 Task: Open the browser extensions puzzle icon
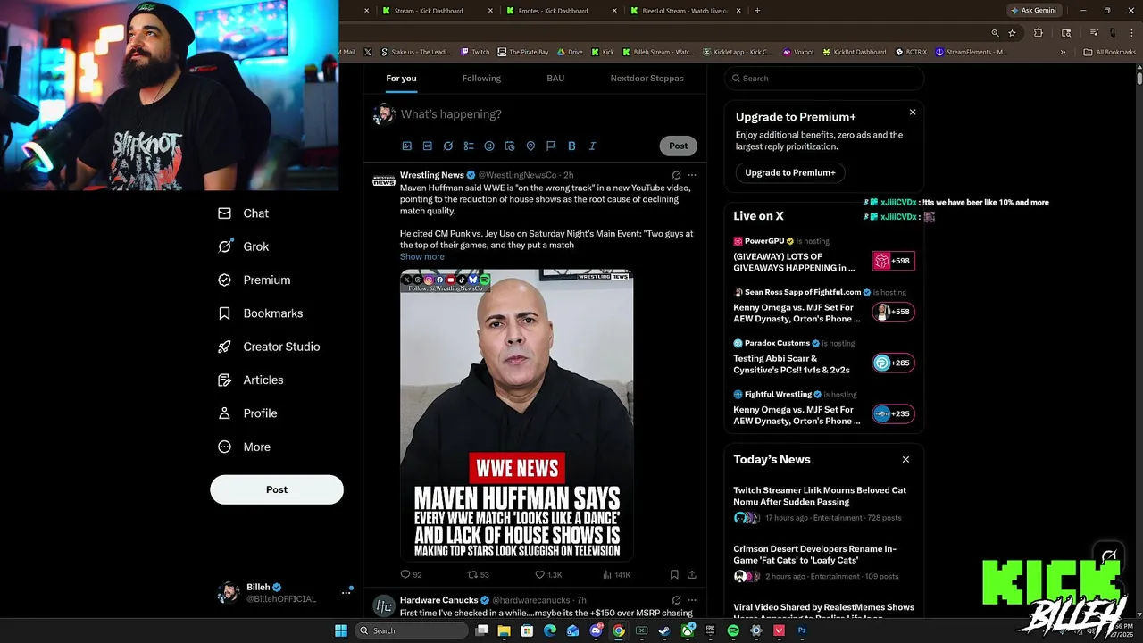[1038, 33]
